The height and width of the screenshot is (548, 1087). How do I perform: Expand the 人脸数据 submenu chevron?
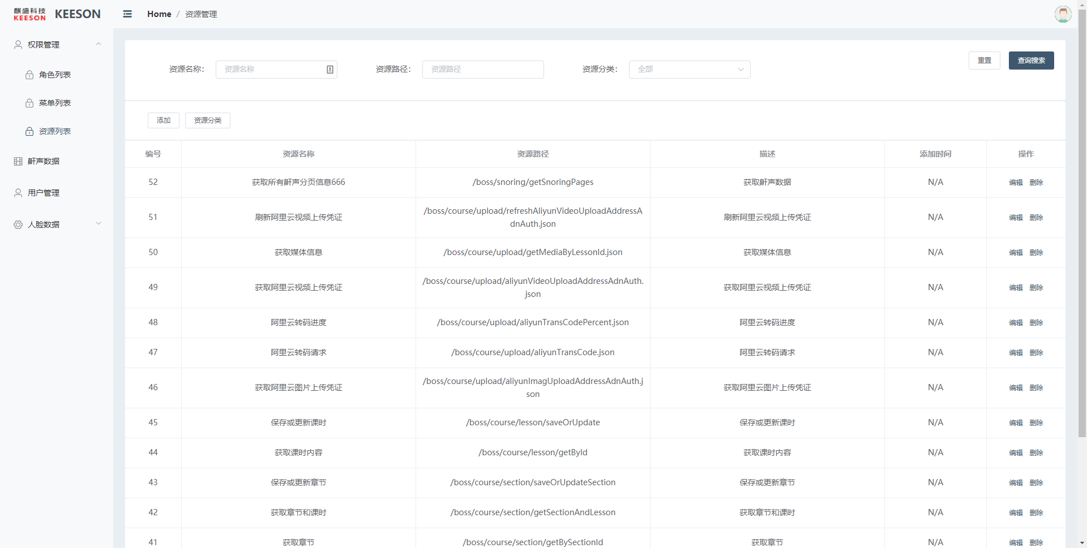pyautogui.click(x=99, y=223)
